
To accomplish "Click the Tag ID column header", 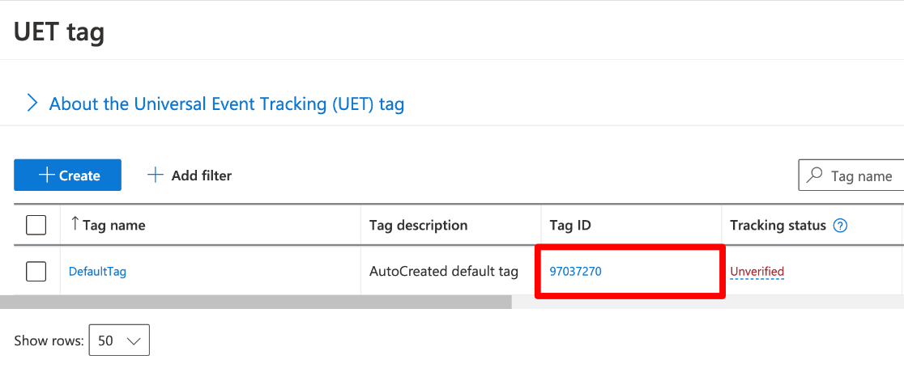I will point(570,225).
